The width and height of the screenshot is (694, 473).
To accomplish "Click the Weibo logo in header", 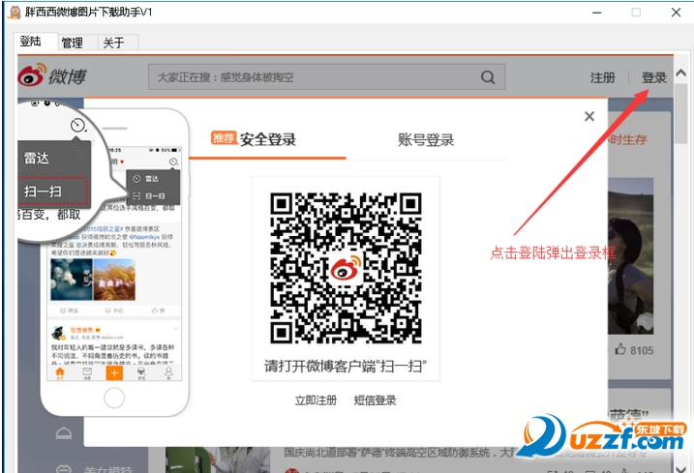I will click(x=52, y=75).
